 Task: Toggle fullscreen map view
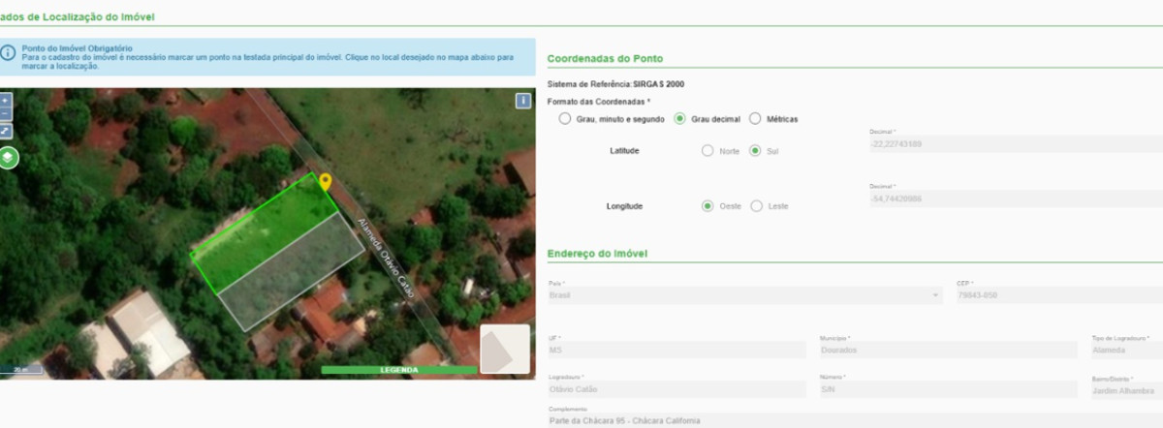(5, 130)
